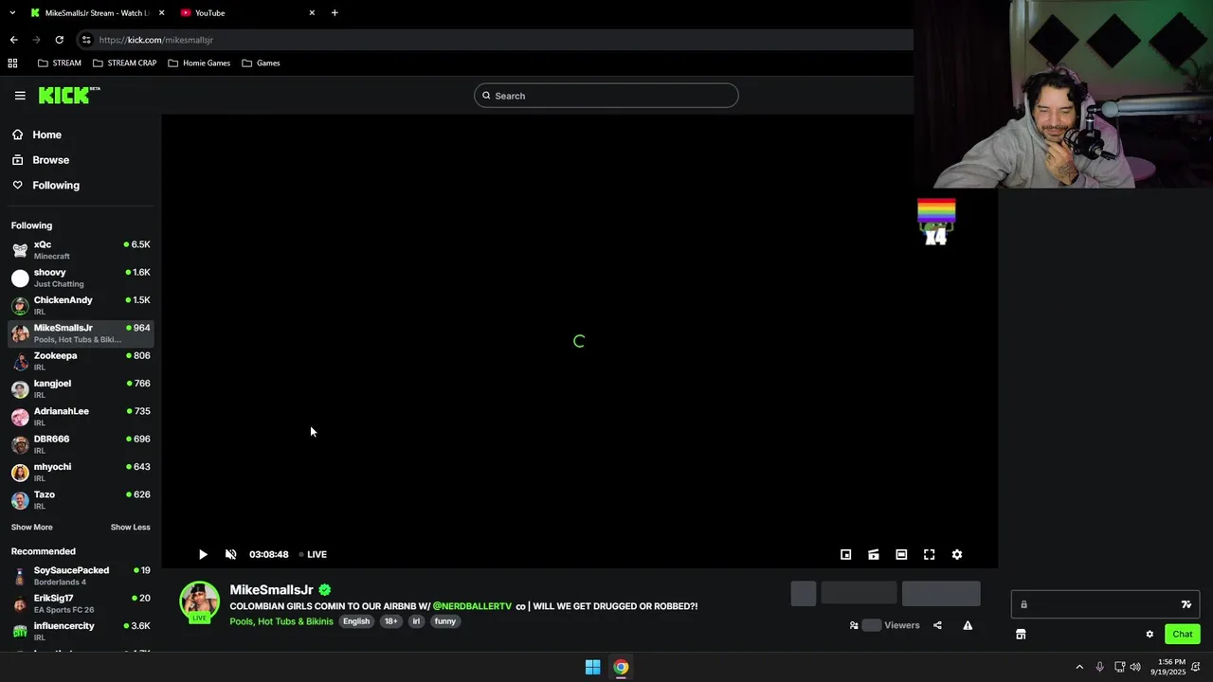
Task: Open Pools, Hot Tubs & Bikinis category
Action: pyautogui.click(x=281, y=621)
